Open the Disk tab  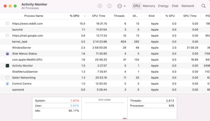point(175,6)
